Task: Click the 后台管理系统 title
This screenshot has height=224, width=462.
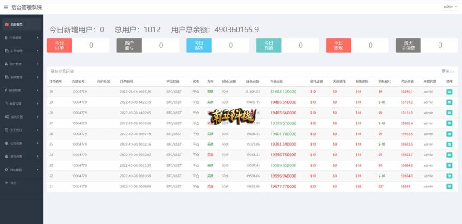Action: 27,7
